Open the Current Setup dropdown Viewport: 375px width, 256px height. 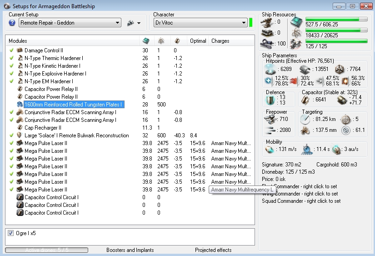point(70,23)
